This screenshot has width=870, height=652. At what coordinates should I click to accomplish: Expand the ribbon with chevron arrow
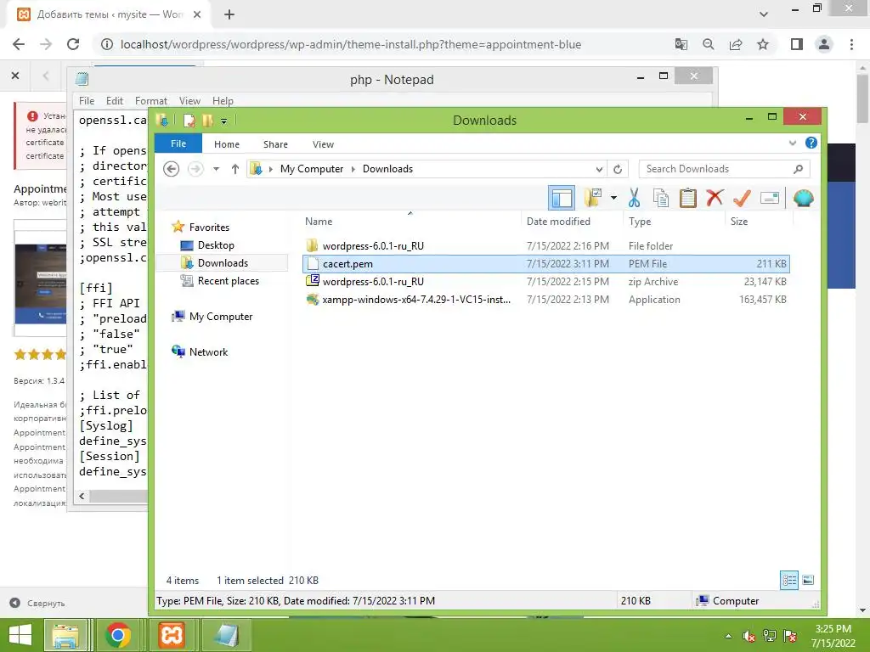click(x=793, y=143)
